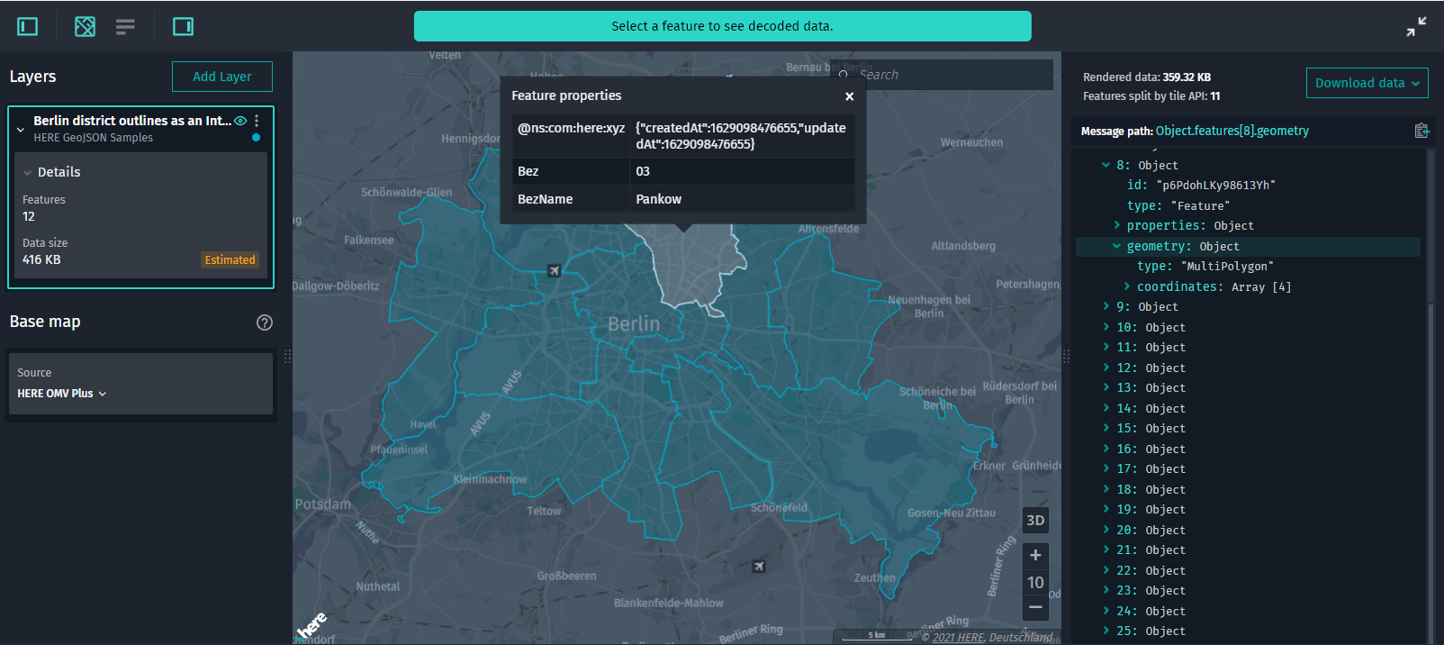Collapse the Details section
1444x645 pixels.
(x=28, y=172)
